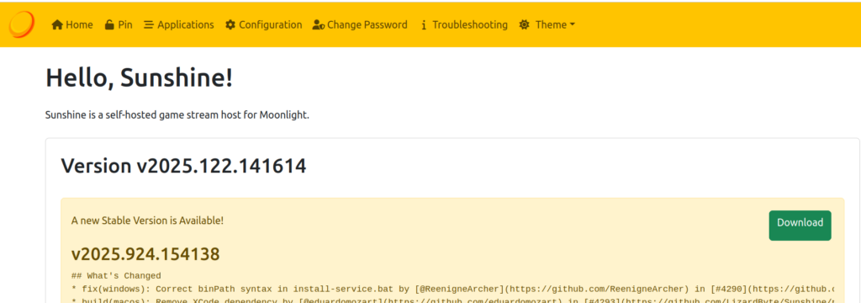Screen dimensions: 861x303
Task: Open Change Password page
Action: click(360, 24)
